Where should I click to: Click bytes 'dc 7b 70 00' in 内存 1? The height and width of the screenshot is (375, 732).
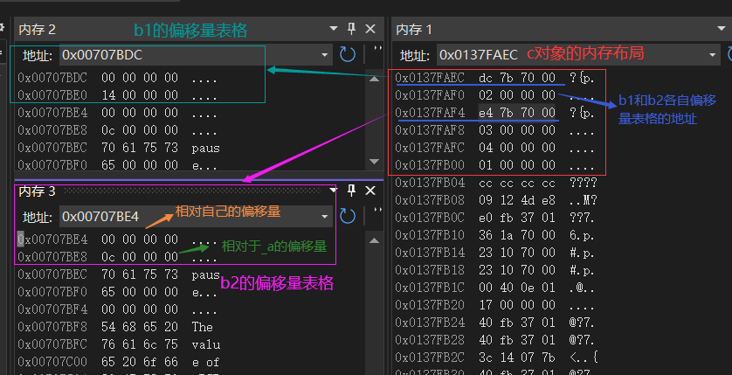(517, 78)
